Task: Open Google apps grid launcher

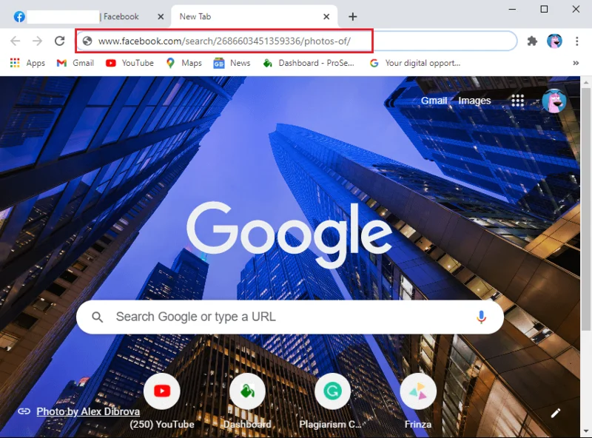Action: 517,101
